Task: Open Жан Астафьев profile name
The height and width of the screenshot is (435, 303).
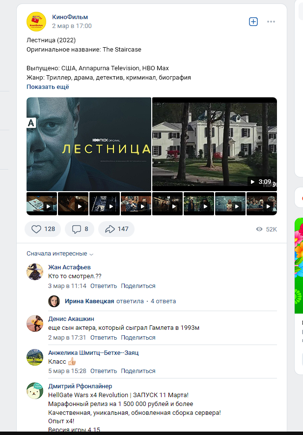Action: click(69, 267)
